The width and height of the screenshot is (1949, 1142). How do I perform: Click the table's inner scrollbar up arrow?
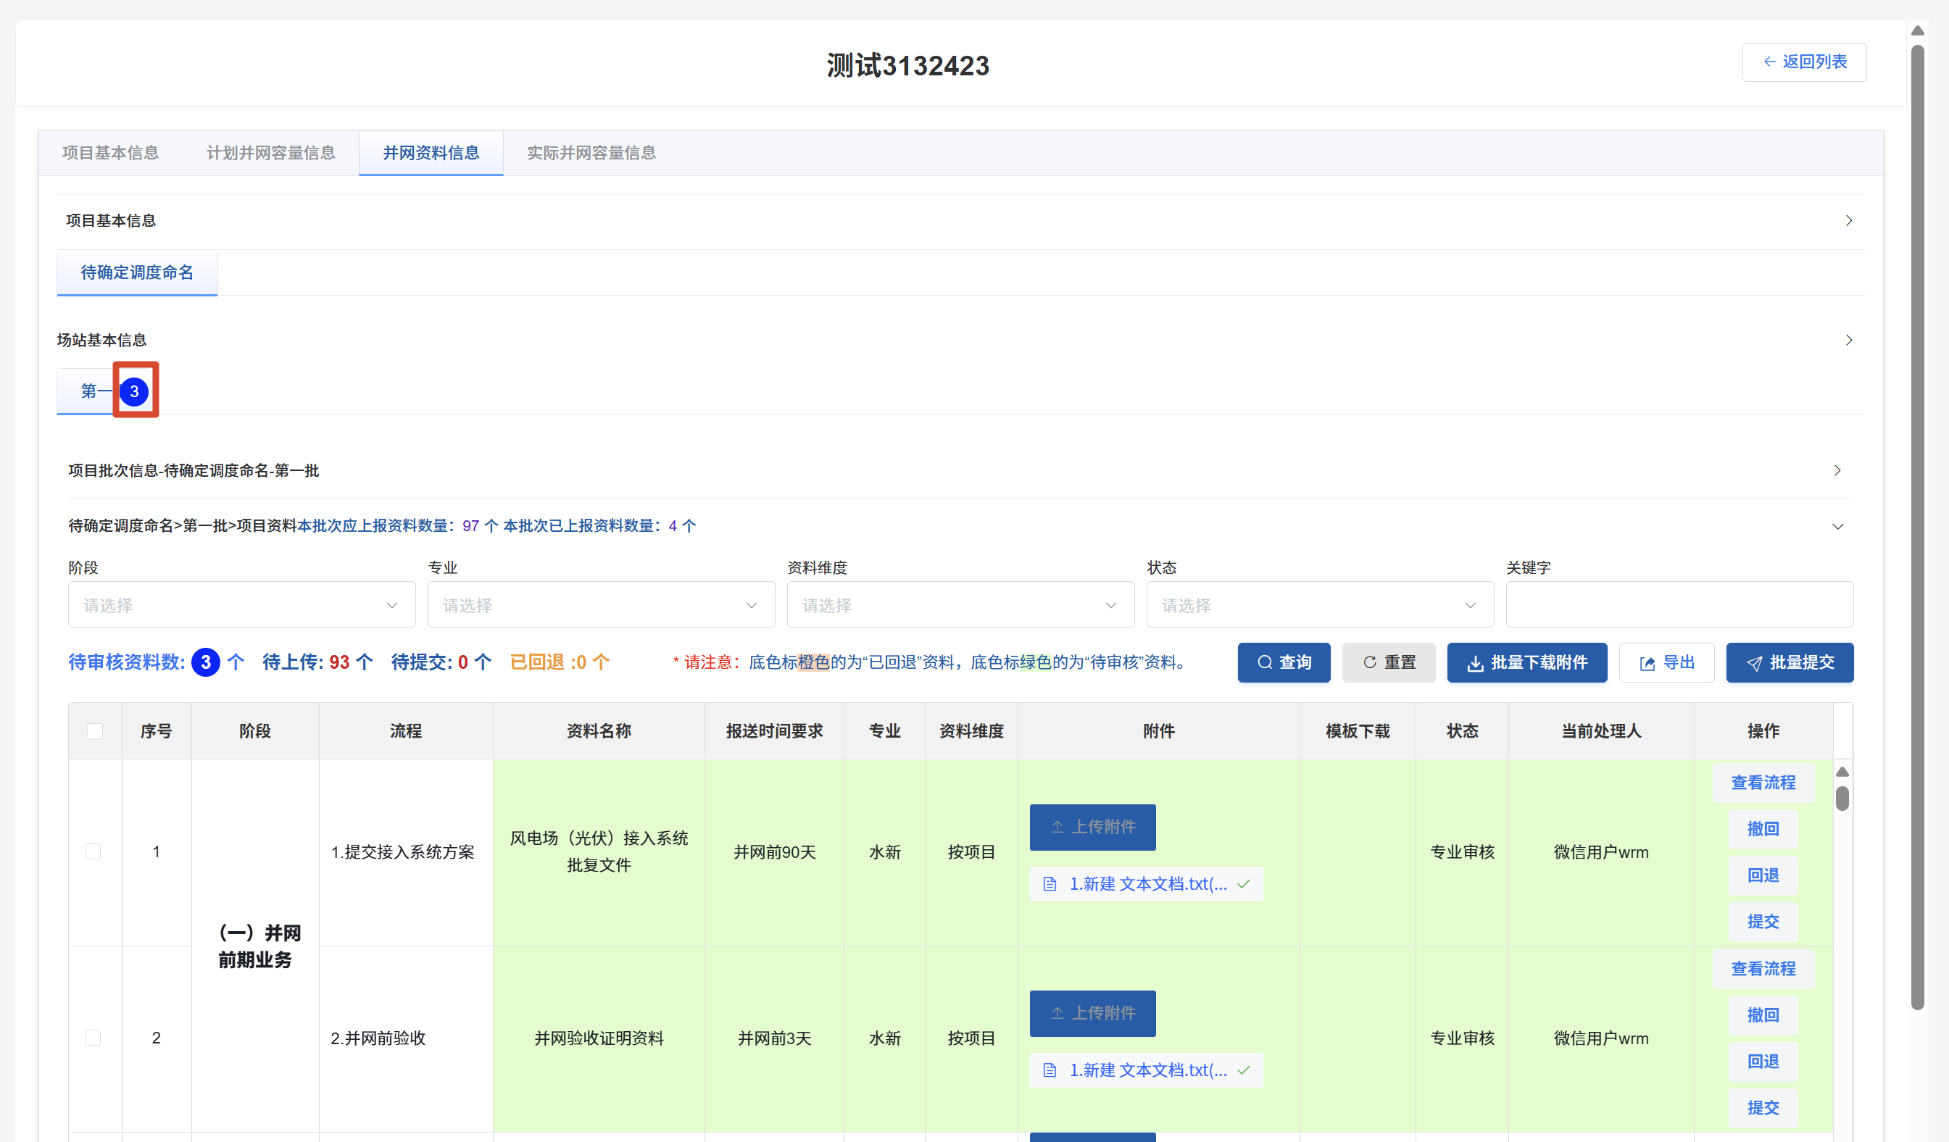pos(1842,772)
